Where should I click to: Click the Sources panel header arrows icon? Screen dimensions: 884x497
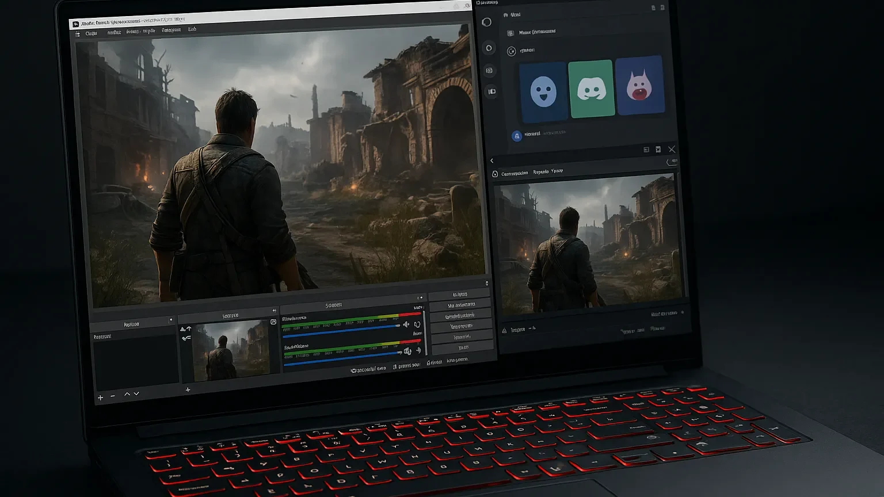(274, 311)
